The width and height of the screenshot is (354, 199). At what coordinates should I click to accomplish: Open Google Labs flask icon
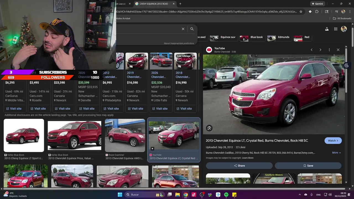pos(327,29)
